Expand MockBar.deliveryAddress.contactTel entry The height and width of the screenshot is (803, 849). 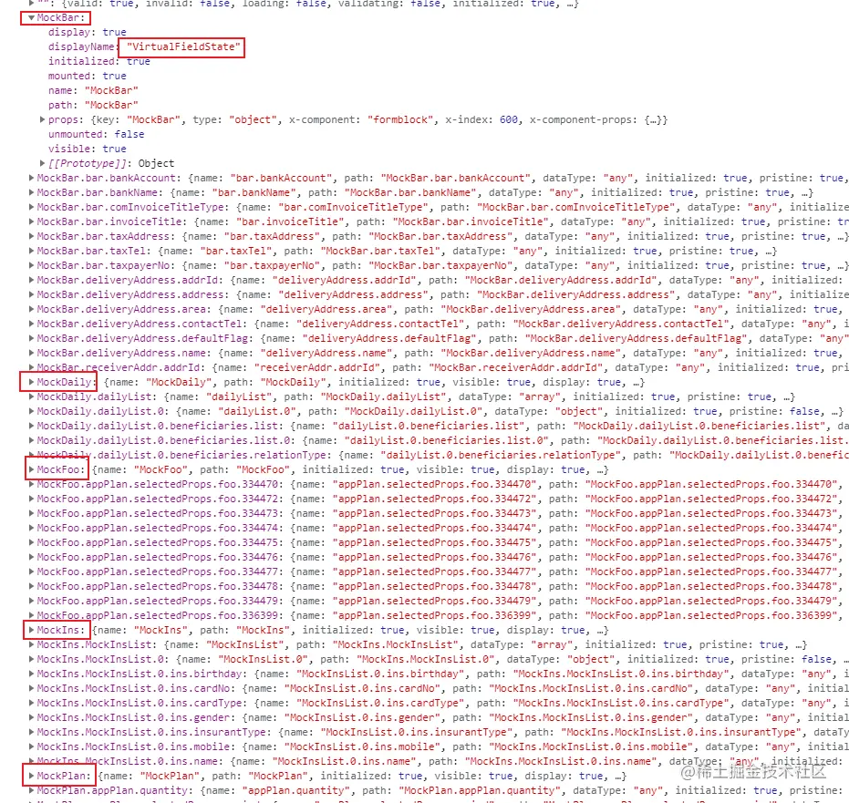(31, 324)
